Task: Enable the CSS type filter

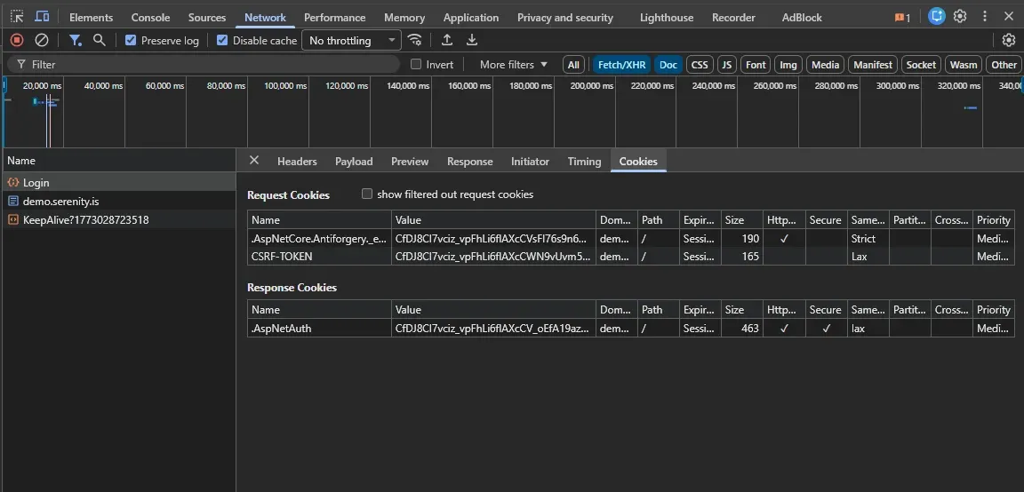Action: [x=700, y=65]
